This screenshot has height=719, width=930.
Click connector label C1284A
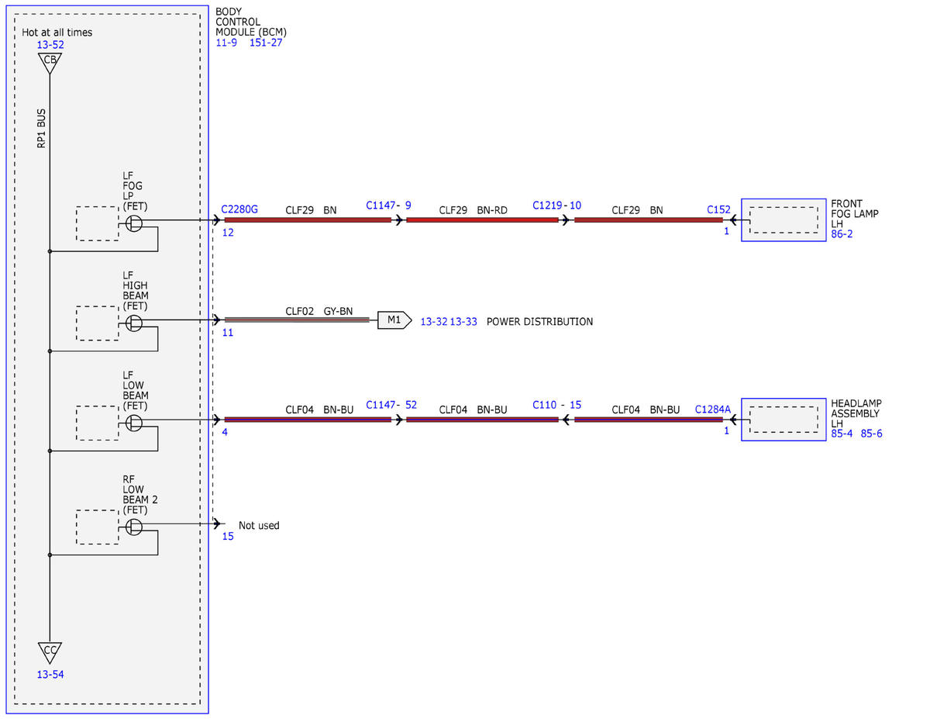[x=713, y=409]
